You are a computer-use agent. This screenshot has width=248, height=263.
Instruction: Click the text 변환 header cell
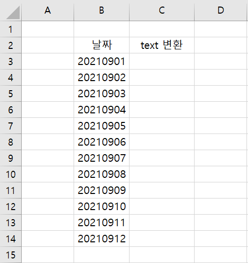pyautogui.click(x=162, y=45)
